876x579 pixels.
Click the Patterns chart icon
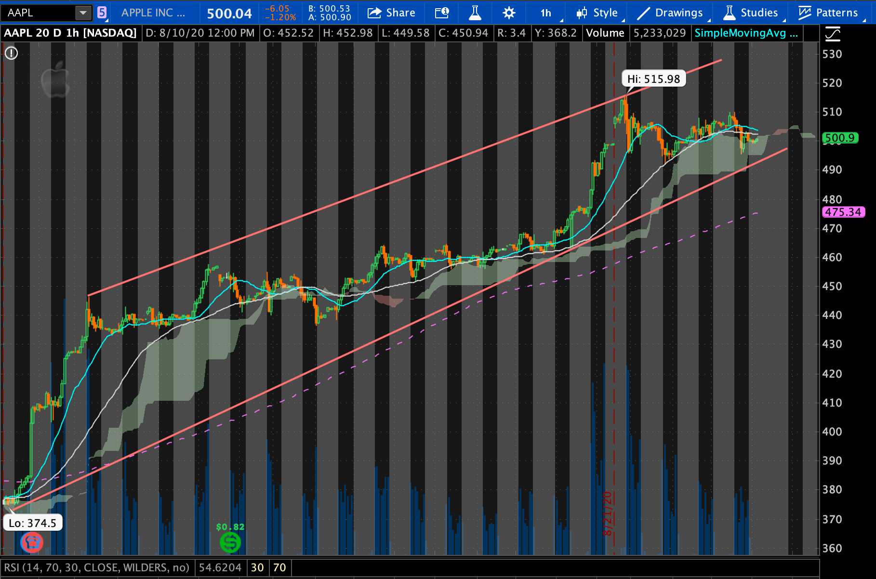click(804, 13)
